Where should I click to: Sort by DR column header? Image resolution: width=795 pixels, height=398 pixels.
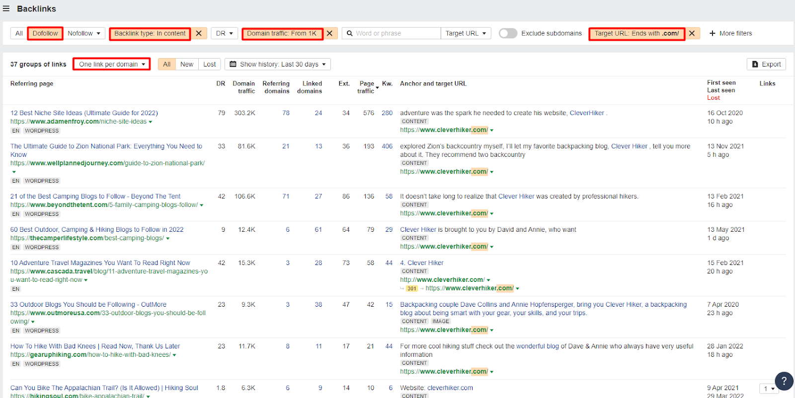(221, 83)
